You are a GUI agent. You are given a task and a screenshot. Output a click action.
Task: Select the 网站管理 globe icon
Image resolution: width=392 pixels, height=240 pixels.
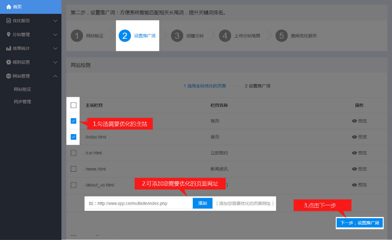(7, 76)
